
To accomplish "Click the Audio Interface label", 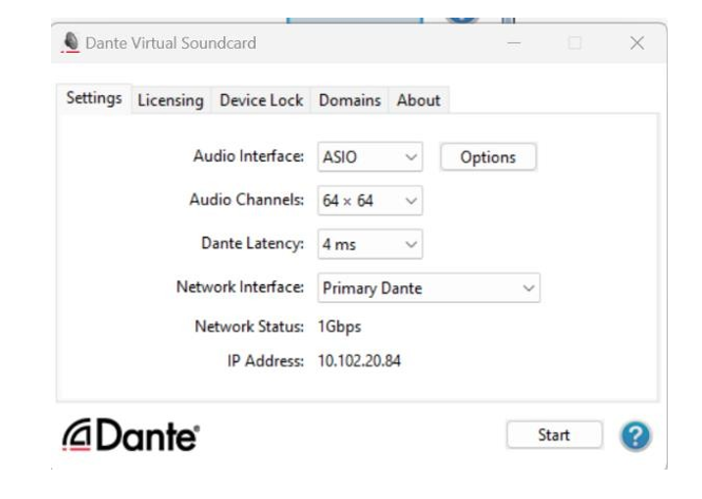I will (248, 156).
